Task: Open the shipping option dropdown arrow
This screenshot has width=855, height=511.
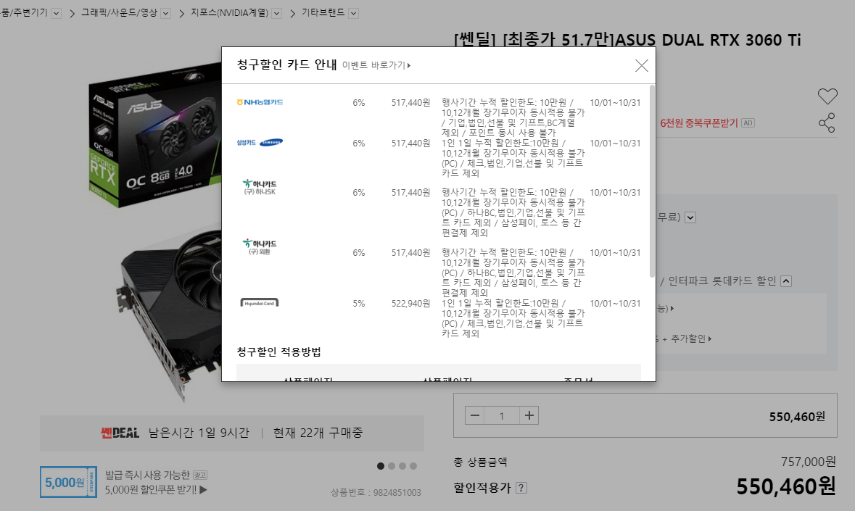Action: coord(690,217)
